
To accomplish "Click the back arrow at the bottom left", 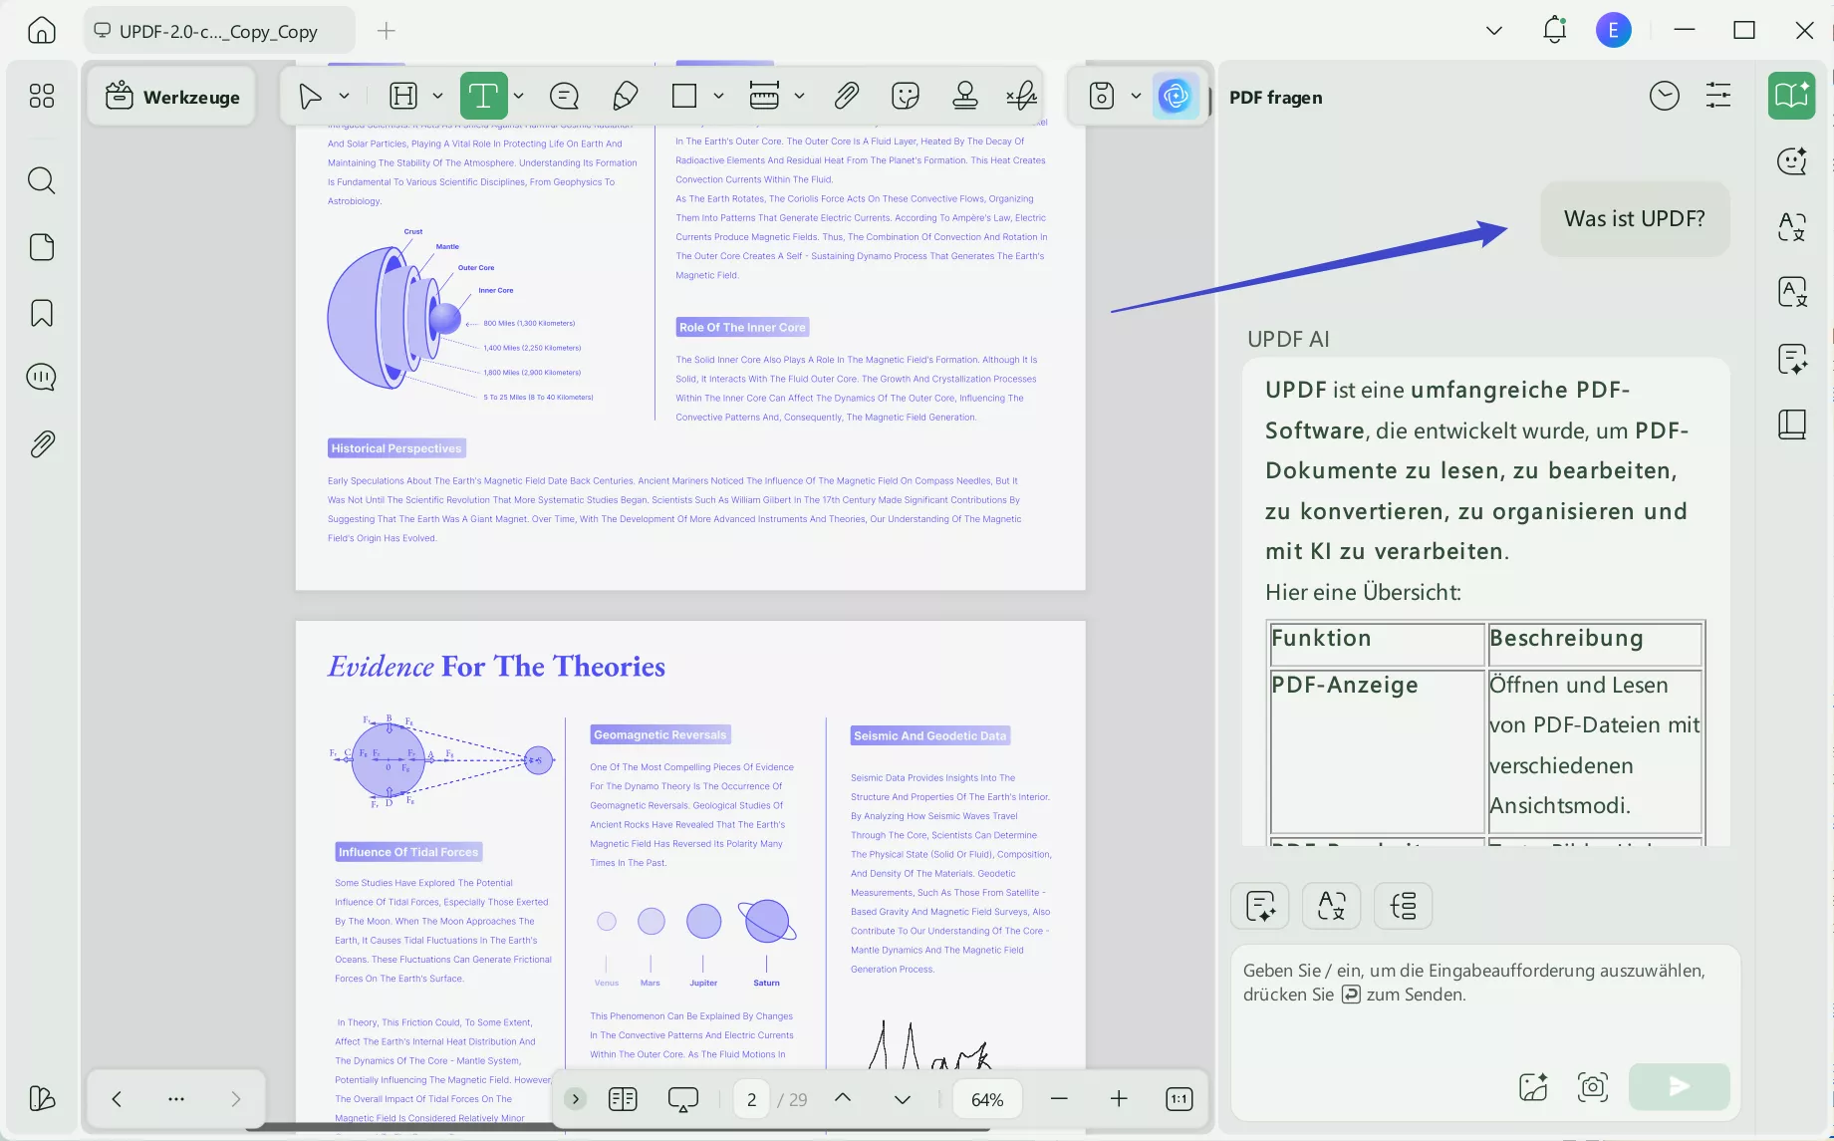I will pyautogui.click(x=117, y=1099).
